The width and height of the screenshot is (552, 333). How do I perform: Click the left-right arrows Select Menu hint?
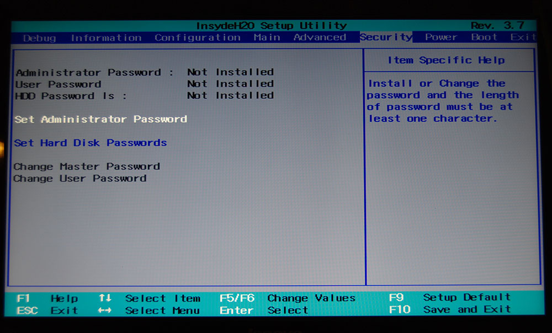[149, 310]
